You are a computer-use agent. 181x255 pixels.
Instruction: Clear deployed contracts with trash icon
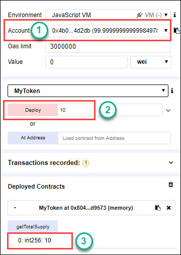(171, 185)
